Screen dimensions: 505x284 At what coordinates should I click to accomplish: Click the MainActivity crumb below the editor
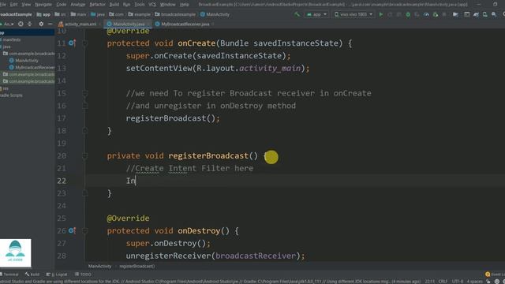[100, 267]
